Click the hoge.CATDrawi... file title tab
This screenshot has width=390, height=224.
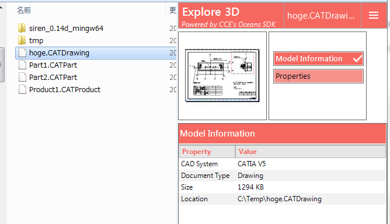pos(322,15)
